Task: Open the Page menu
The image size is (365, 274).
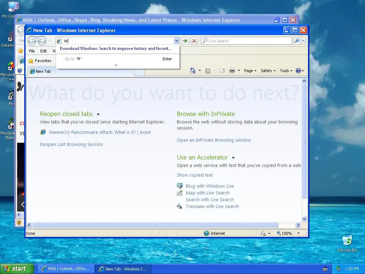Action: pos(250,71)
